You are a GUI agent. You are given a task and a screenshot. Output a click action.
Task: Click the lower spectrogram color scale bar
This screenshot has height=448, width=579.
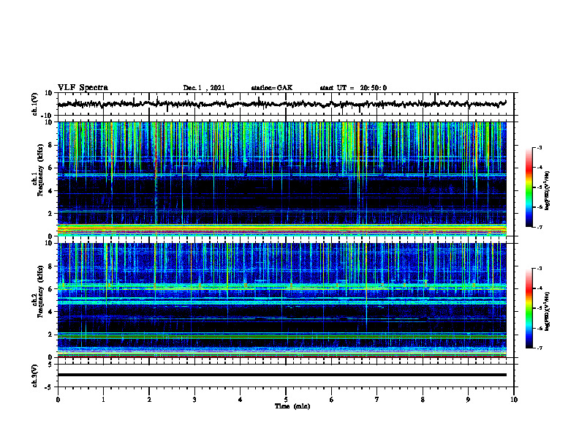pos(529,308)
